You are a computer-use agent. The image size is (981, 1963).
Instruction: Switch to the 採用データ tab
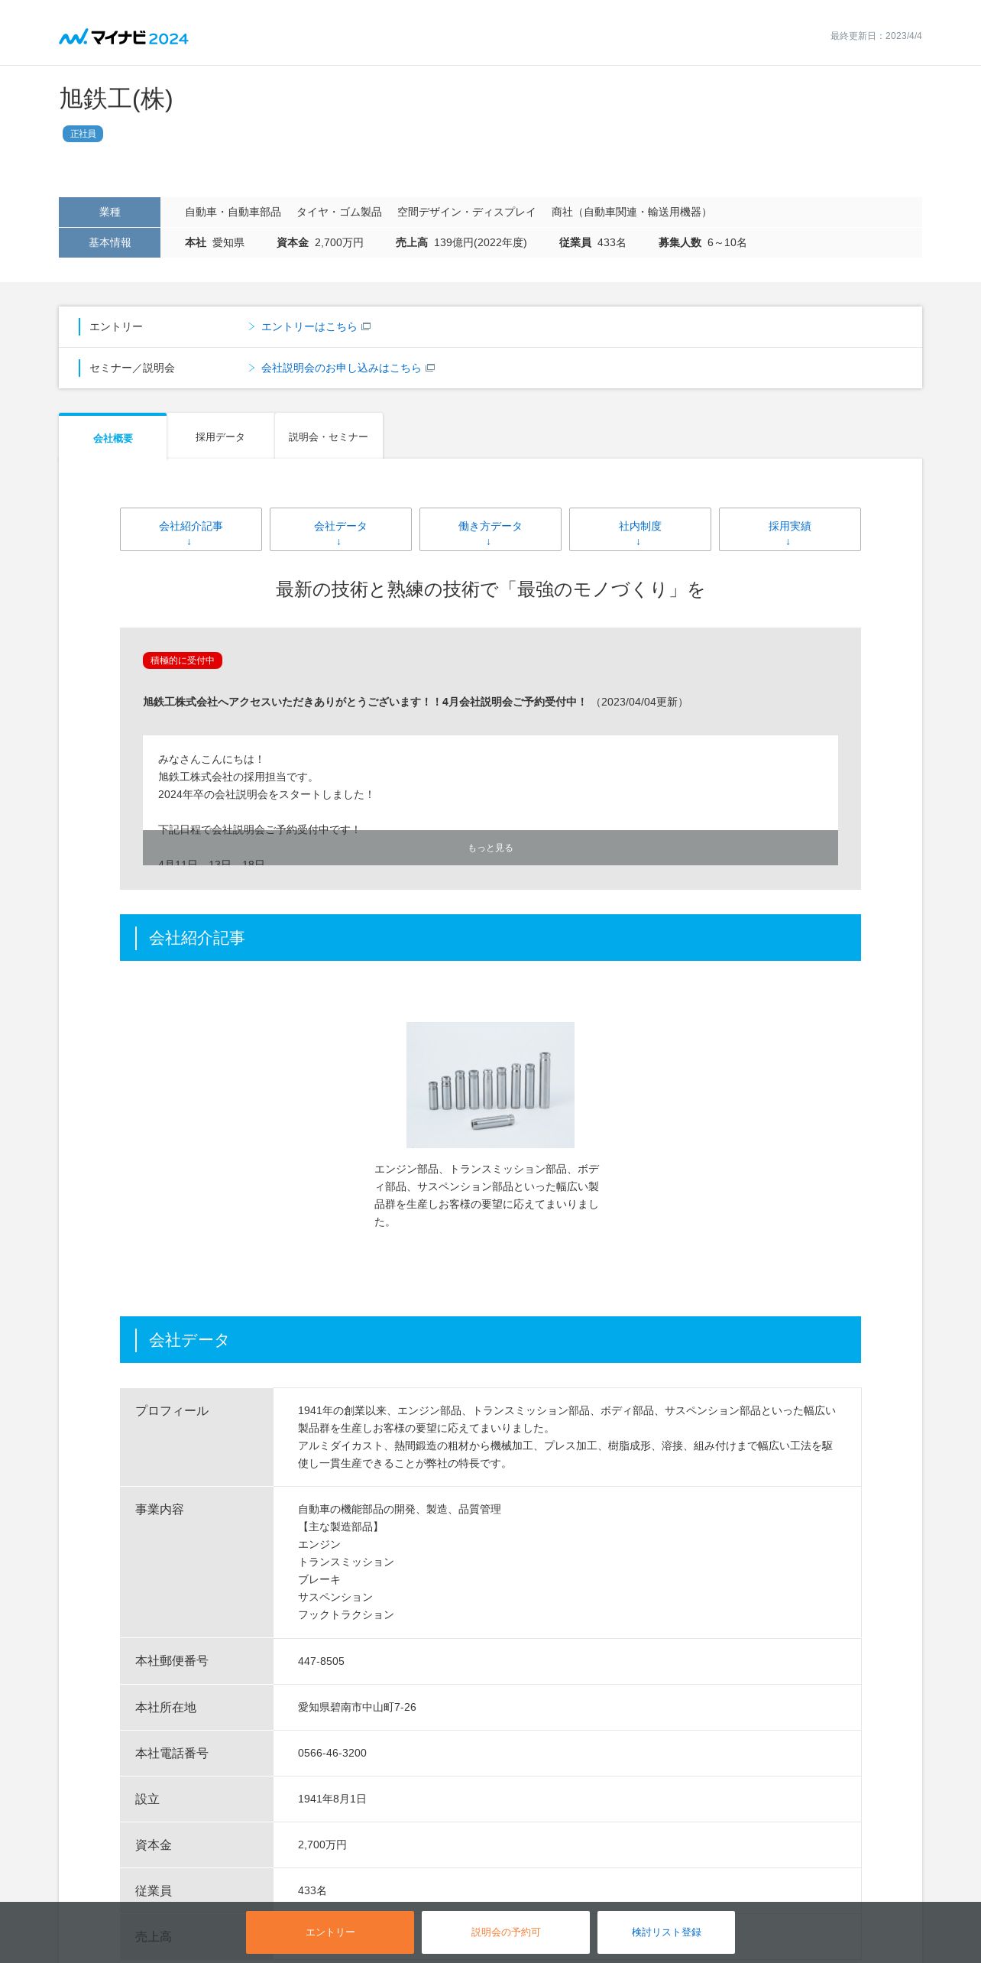click(x=220, y=436)
